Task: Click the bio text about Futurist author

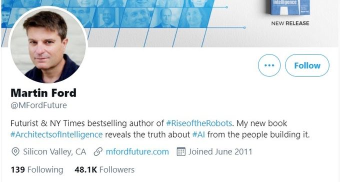Action: [160, 129]
